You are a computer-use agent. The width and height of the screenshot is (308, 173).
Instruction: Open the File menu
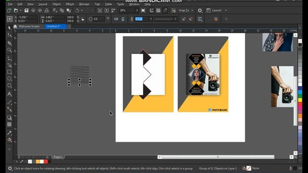click(x=10, y=4)
